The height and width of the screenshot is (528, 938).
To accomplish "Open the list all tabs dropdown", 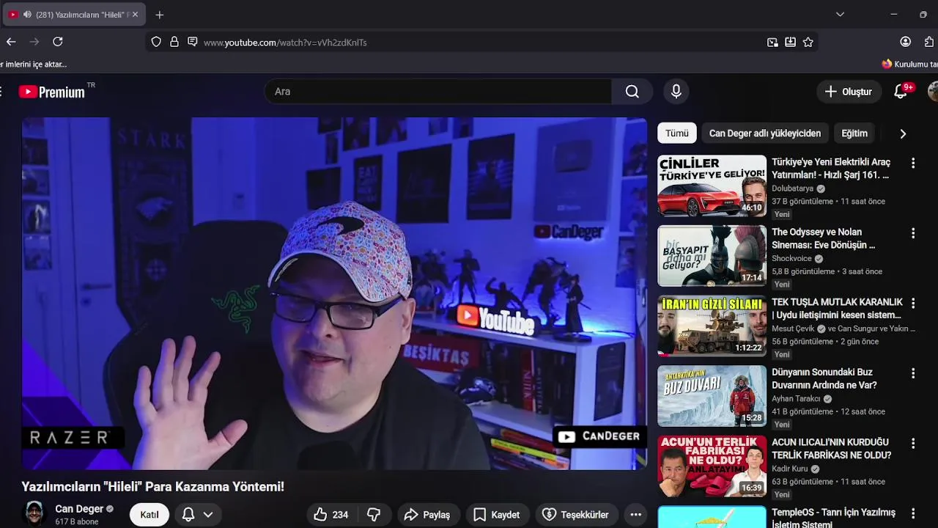I will click(x=840, y=15).
